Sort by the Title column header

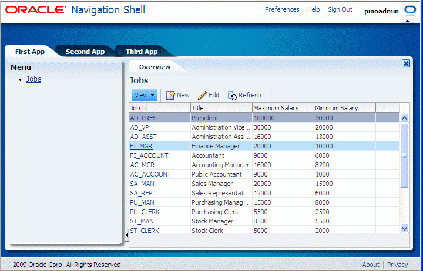point(221,108)
